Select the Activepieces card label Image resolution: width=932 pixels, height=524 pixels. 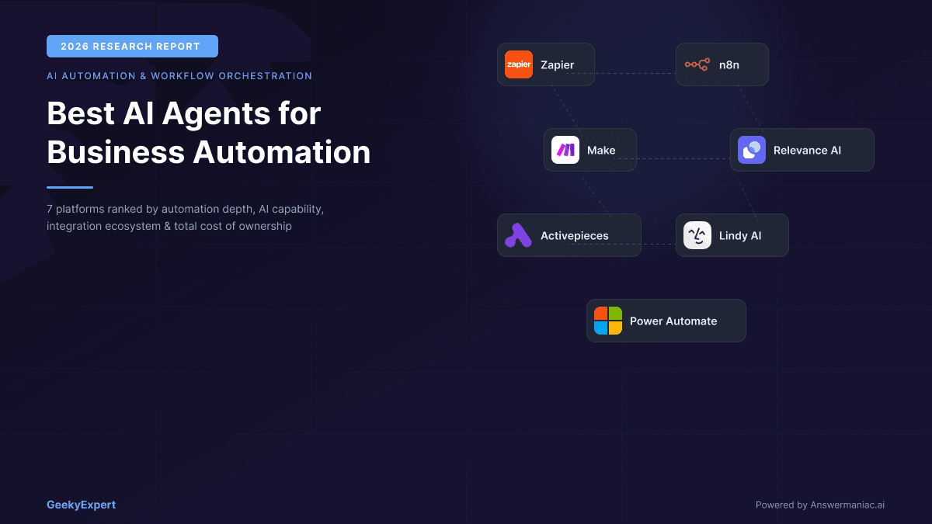[x=575, y=235]
